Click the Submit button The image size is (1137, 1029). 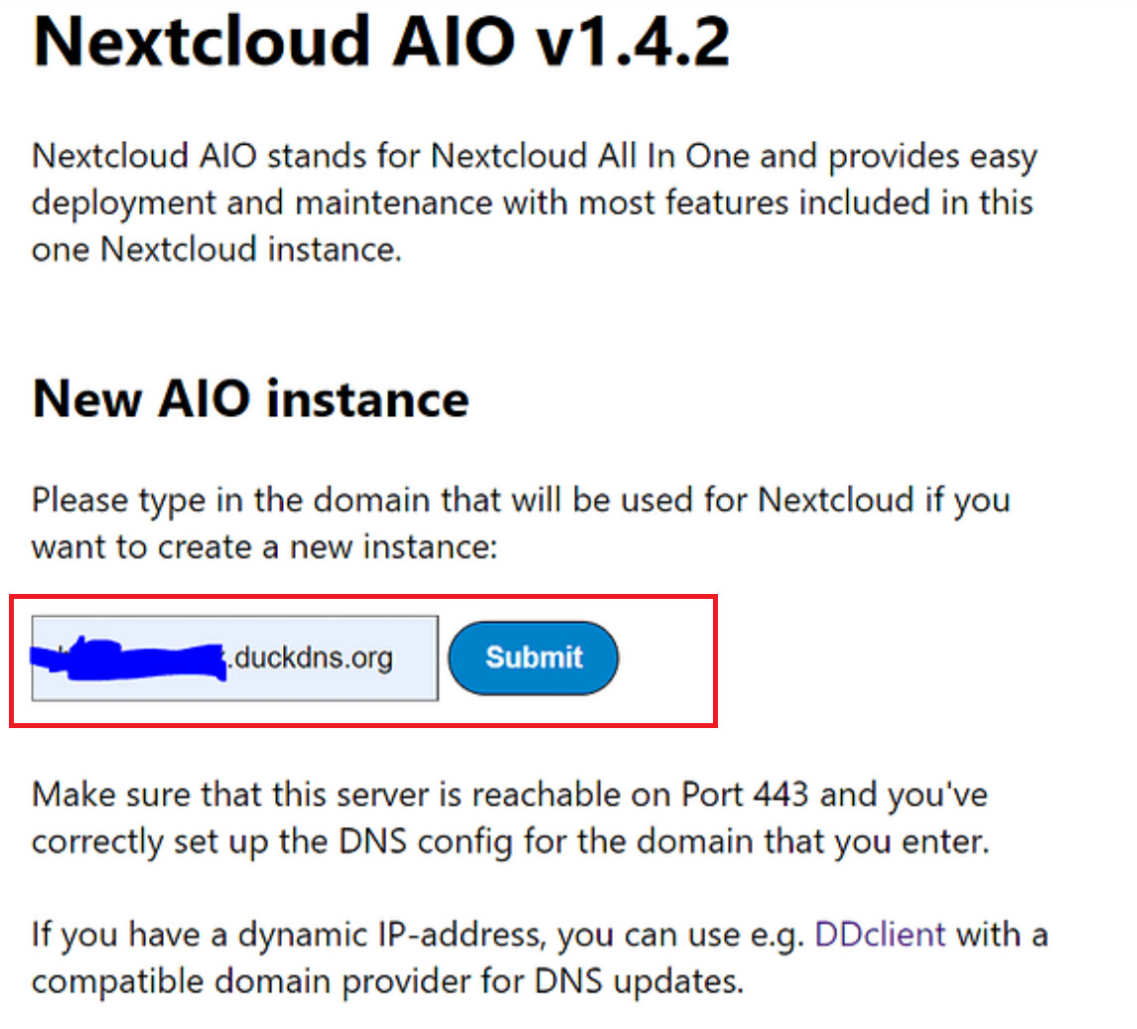click(533, 658)
